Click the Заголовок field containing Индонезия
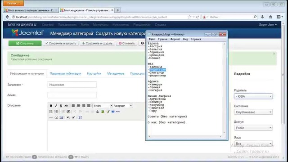Screen dimensions: 288x162 tap(72, 85)
